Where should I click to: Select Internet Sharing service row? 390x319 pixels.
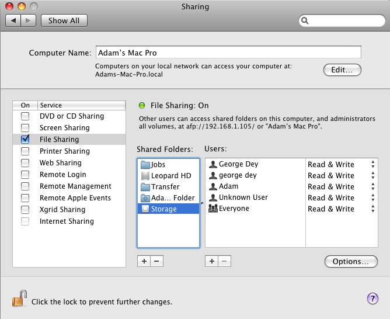coord(69,221)
